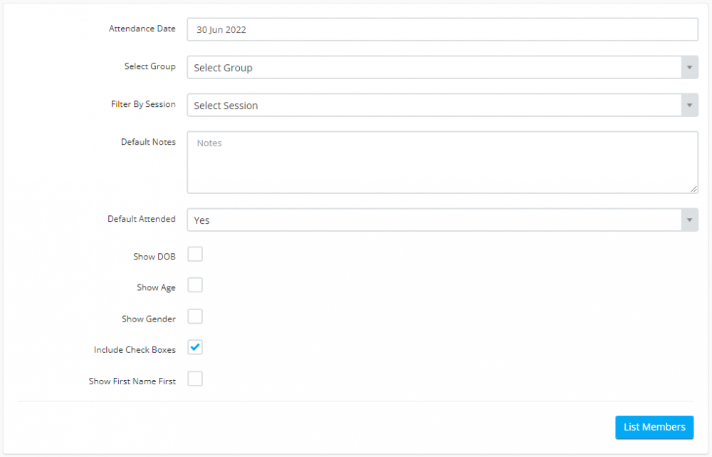Screen dimensions: 712x457
Task: Open the 'Select Session' combo box field
Action: [x=433, y=106]
